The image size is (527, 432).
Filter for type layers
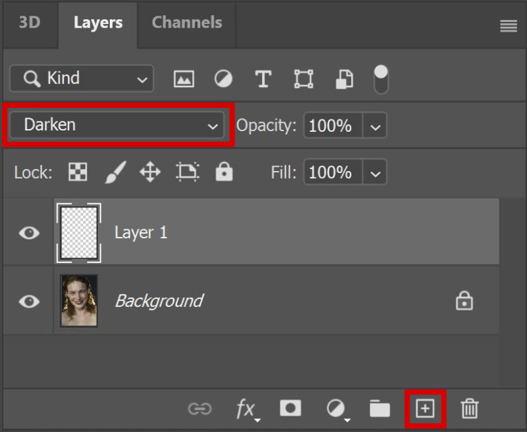point(263,79)
